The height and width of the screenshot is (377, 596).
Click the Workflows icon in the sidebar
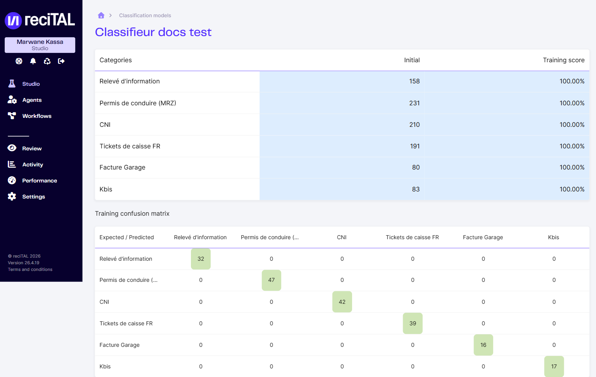[12, 116]
